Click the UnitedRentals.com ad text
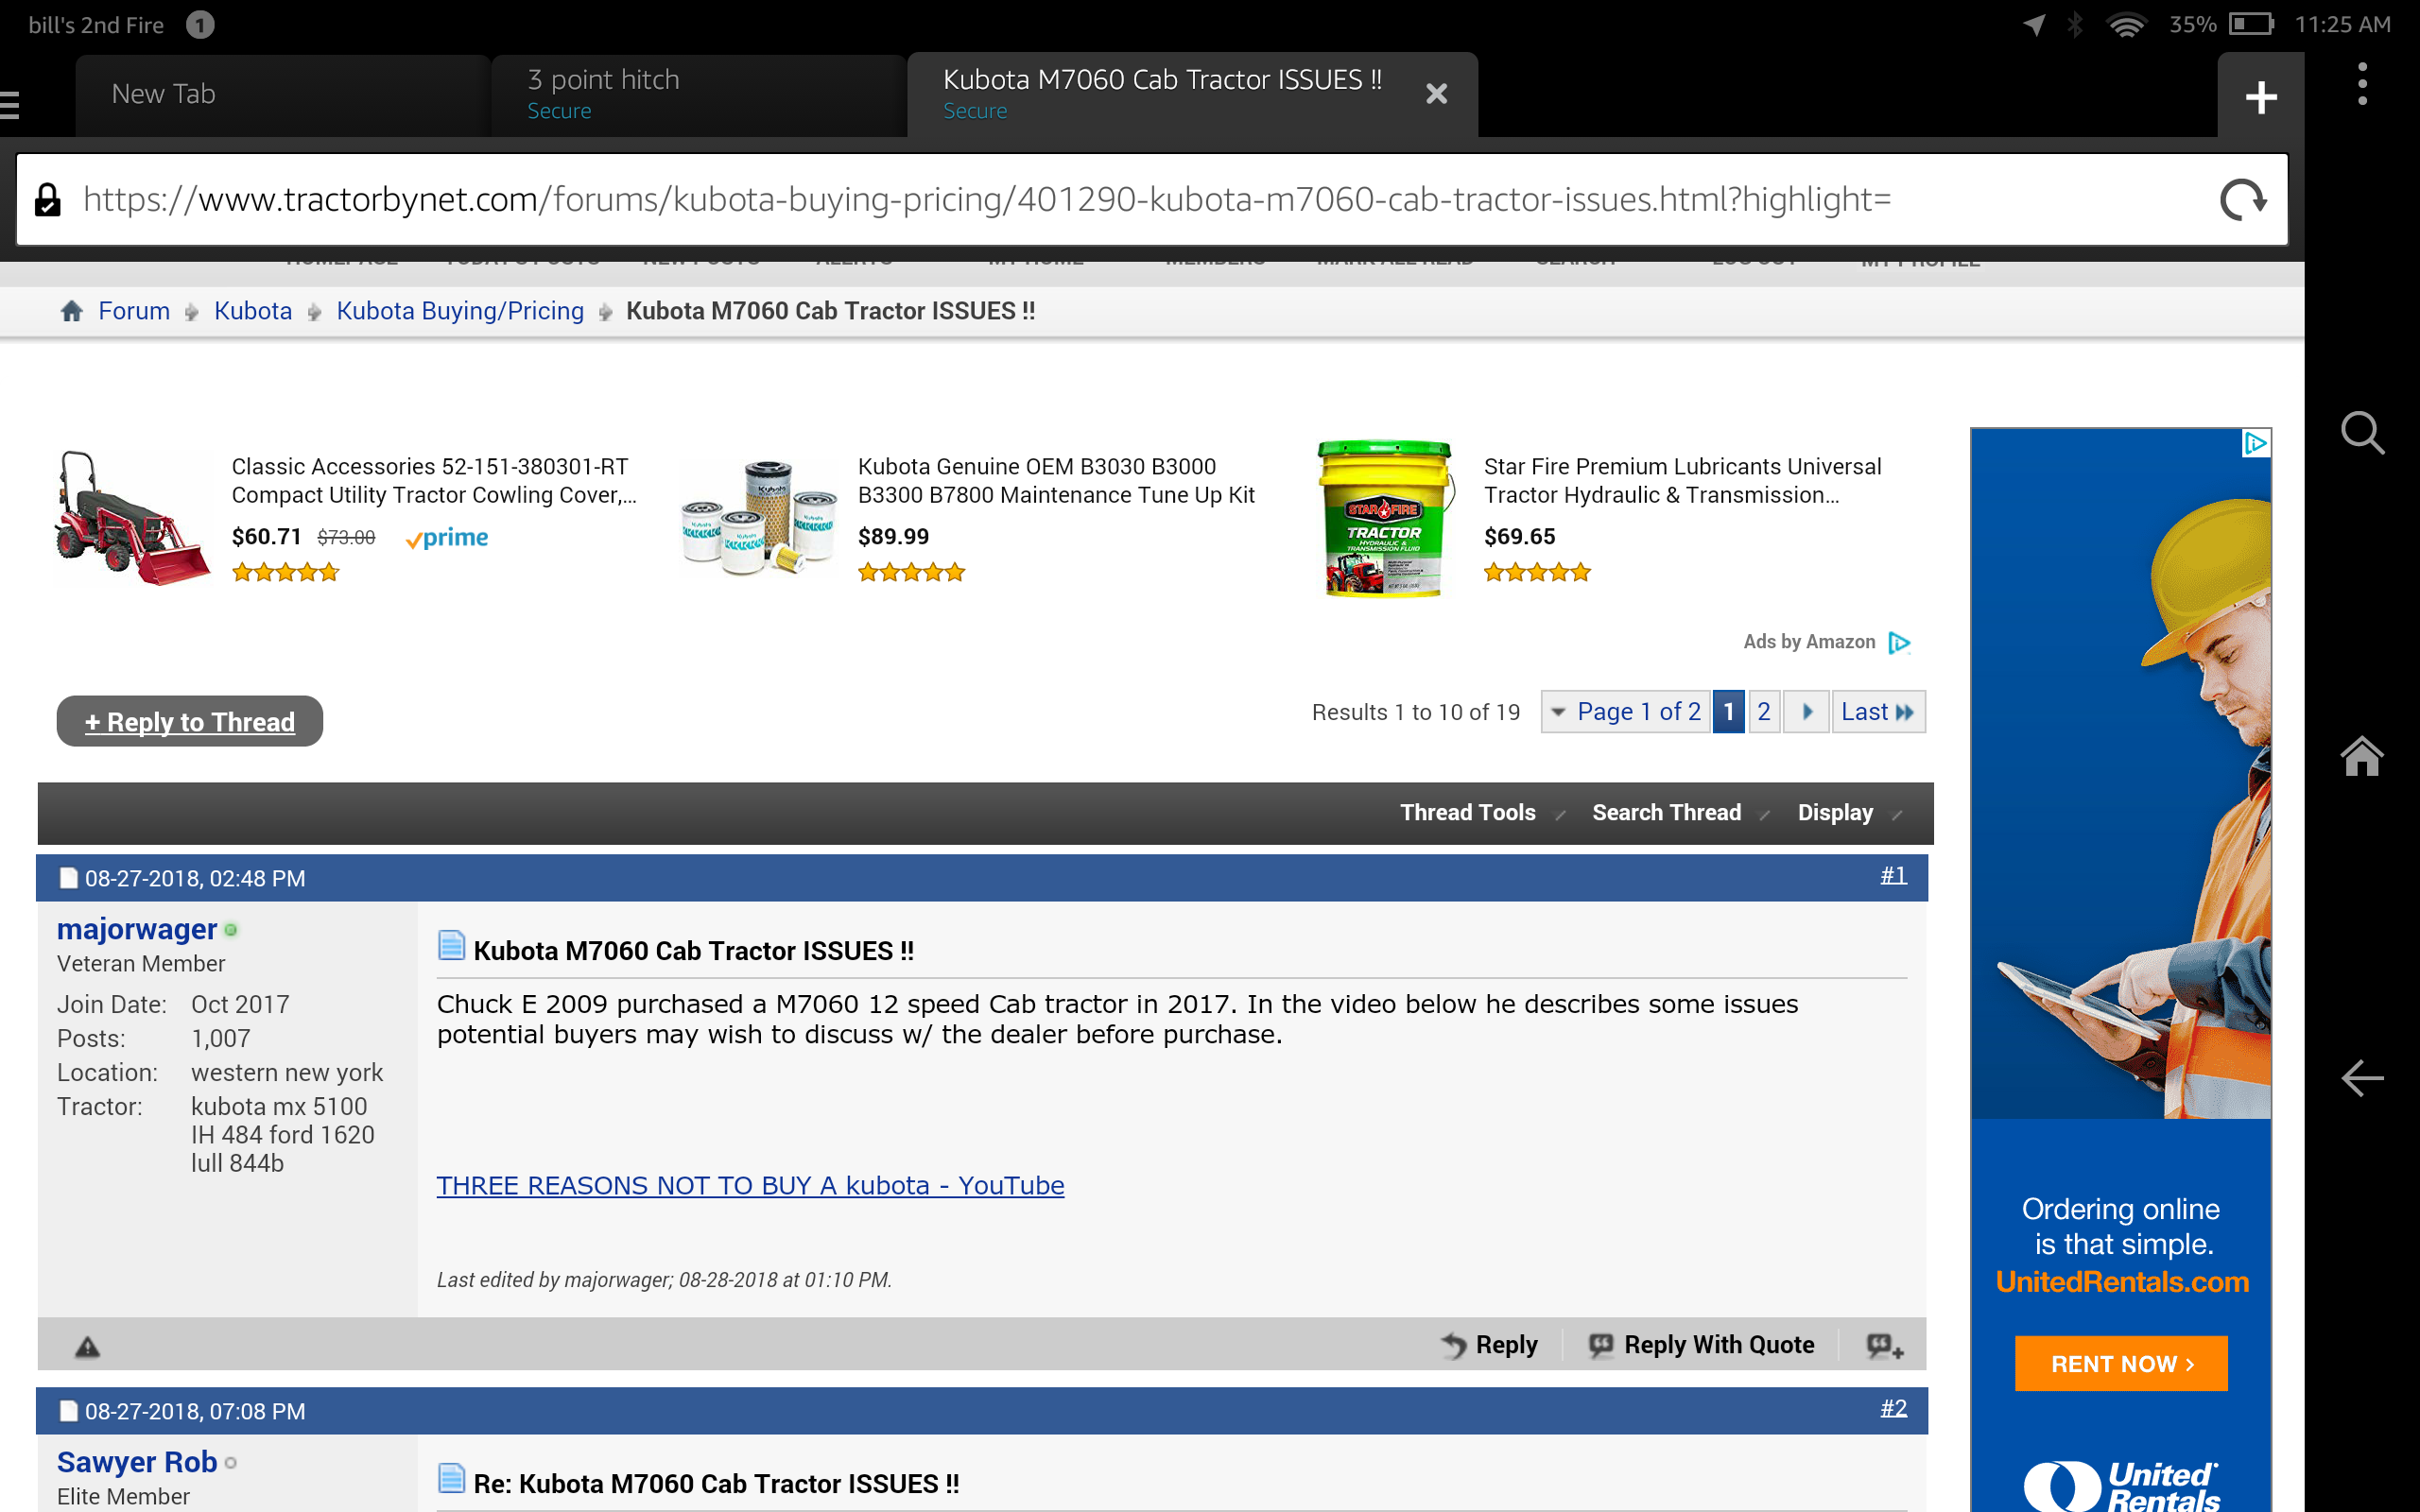The width and height of the screenshot is (2420, 1512). tap(2122, 1282)
